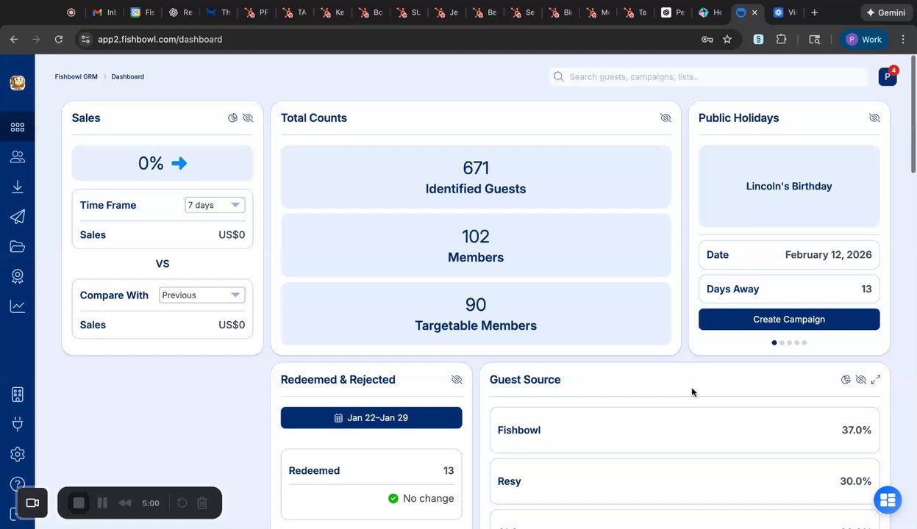
Task: Click the recorder trash delete icon
Action: [202, 503]
